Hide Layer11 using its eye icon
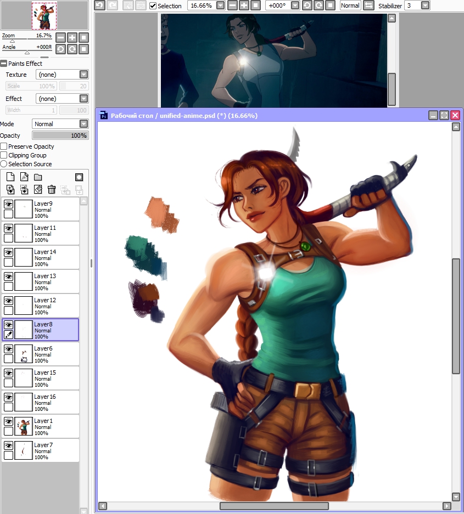The image size is (464, 514). [9, 229]
